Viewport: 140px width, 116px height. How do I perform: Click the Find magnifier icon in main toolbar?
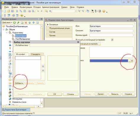click(46, 11)
